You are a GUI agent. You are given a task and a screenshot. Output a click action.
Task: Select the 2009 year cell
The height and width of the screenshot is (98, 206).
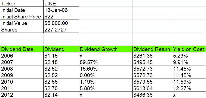tap(22, 75)
